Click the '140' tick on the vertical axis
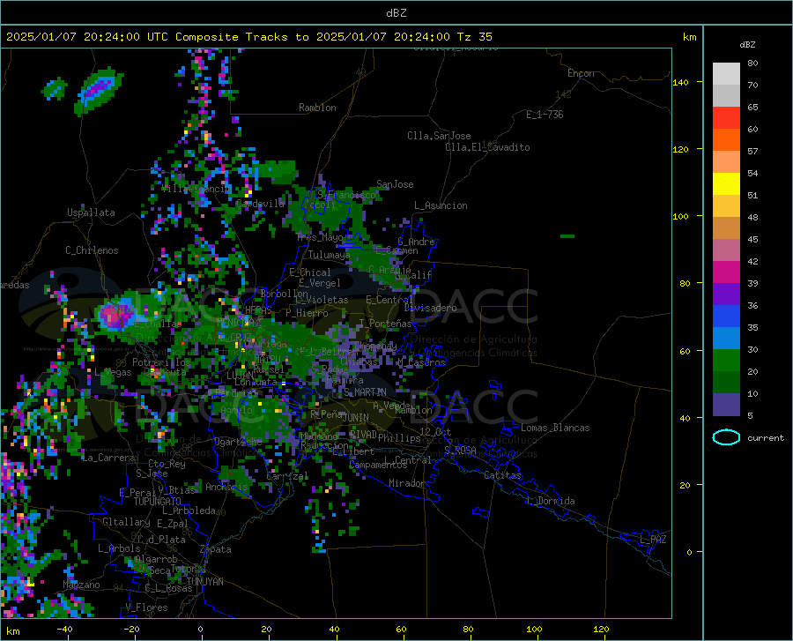The width and height of the screenshot is (793, 641). pyautogui.click(x=681, y=82)
